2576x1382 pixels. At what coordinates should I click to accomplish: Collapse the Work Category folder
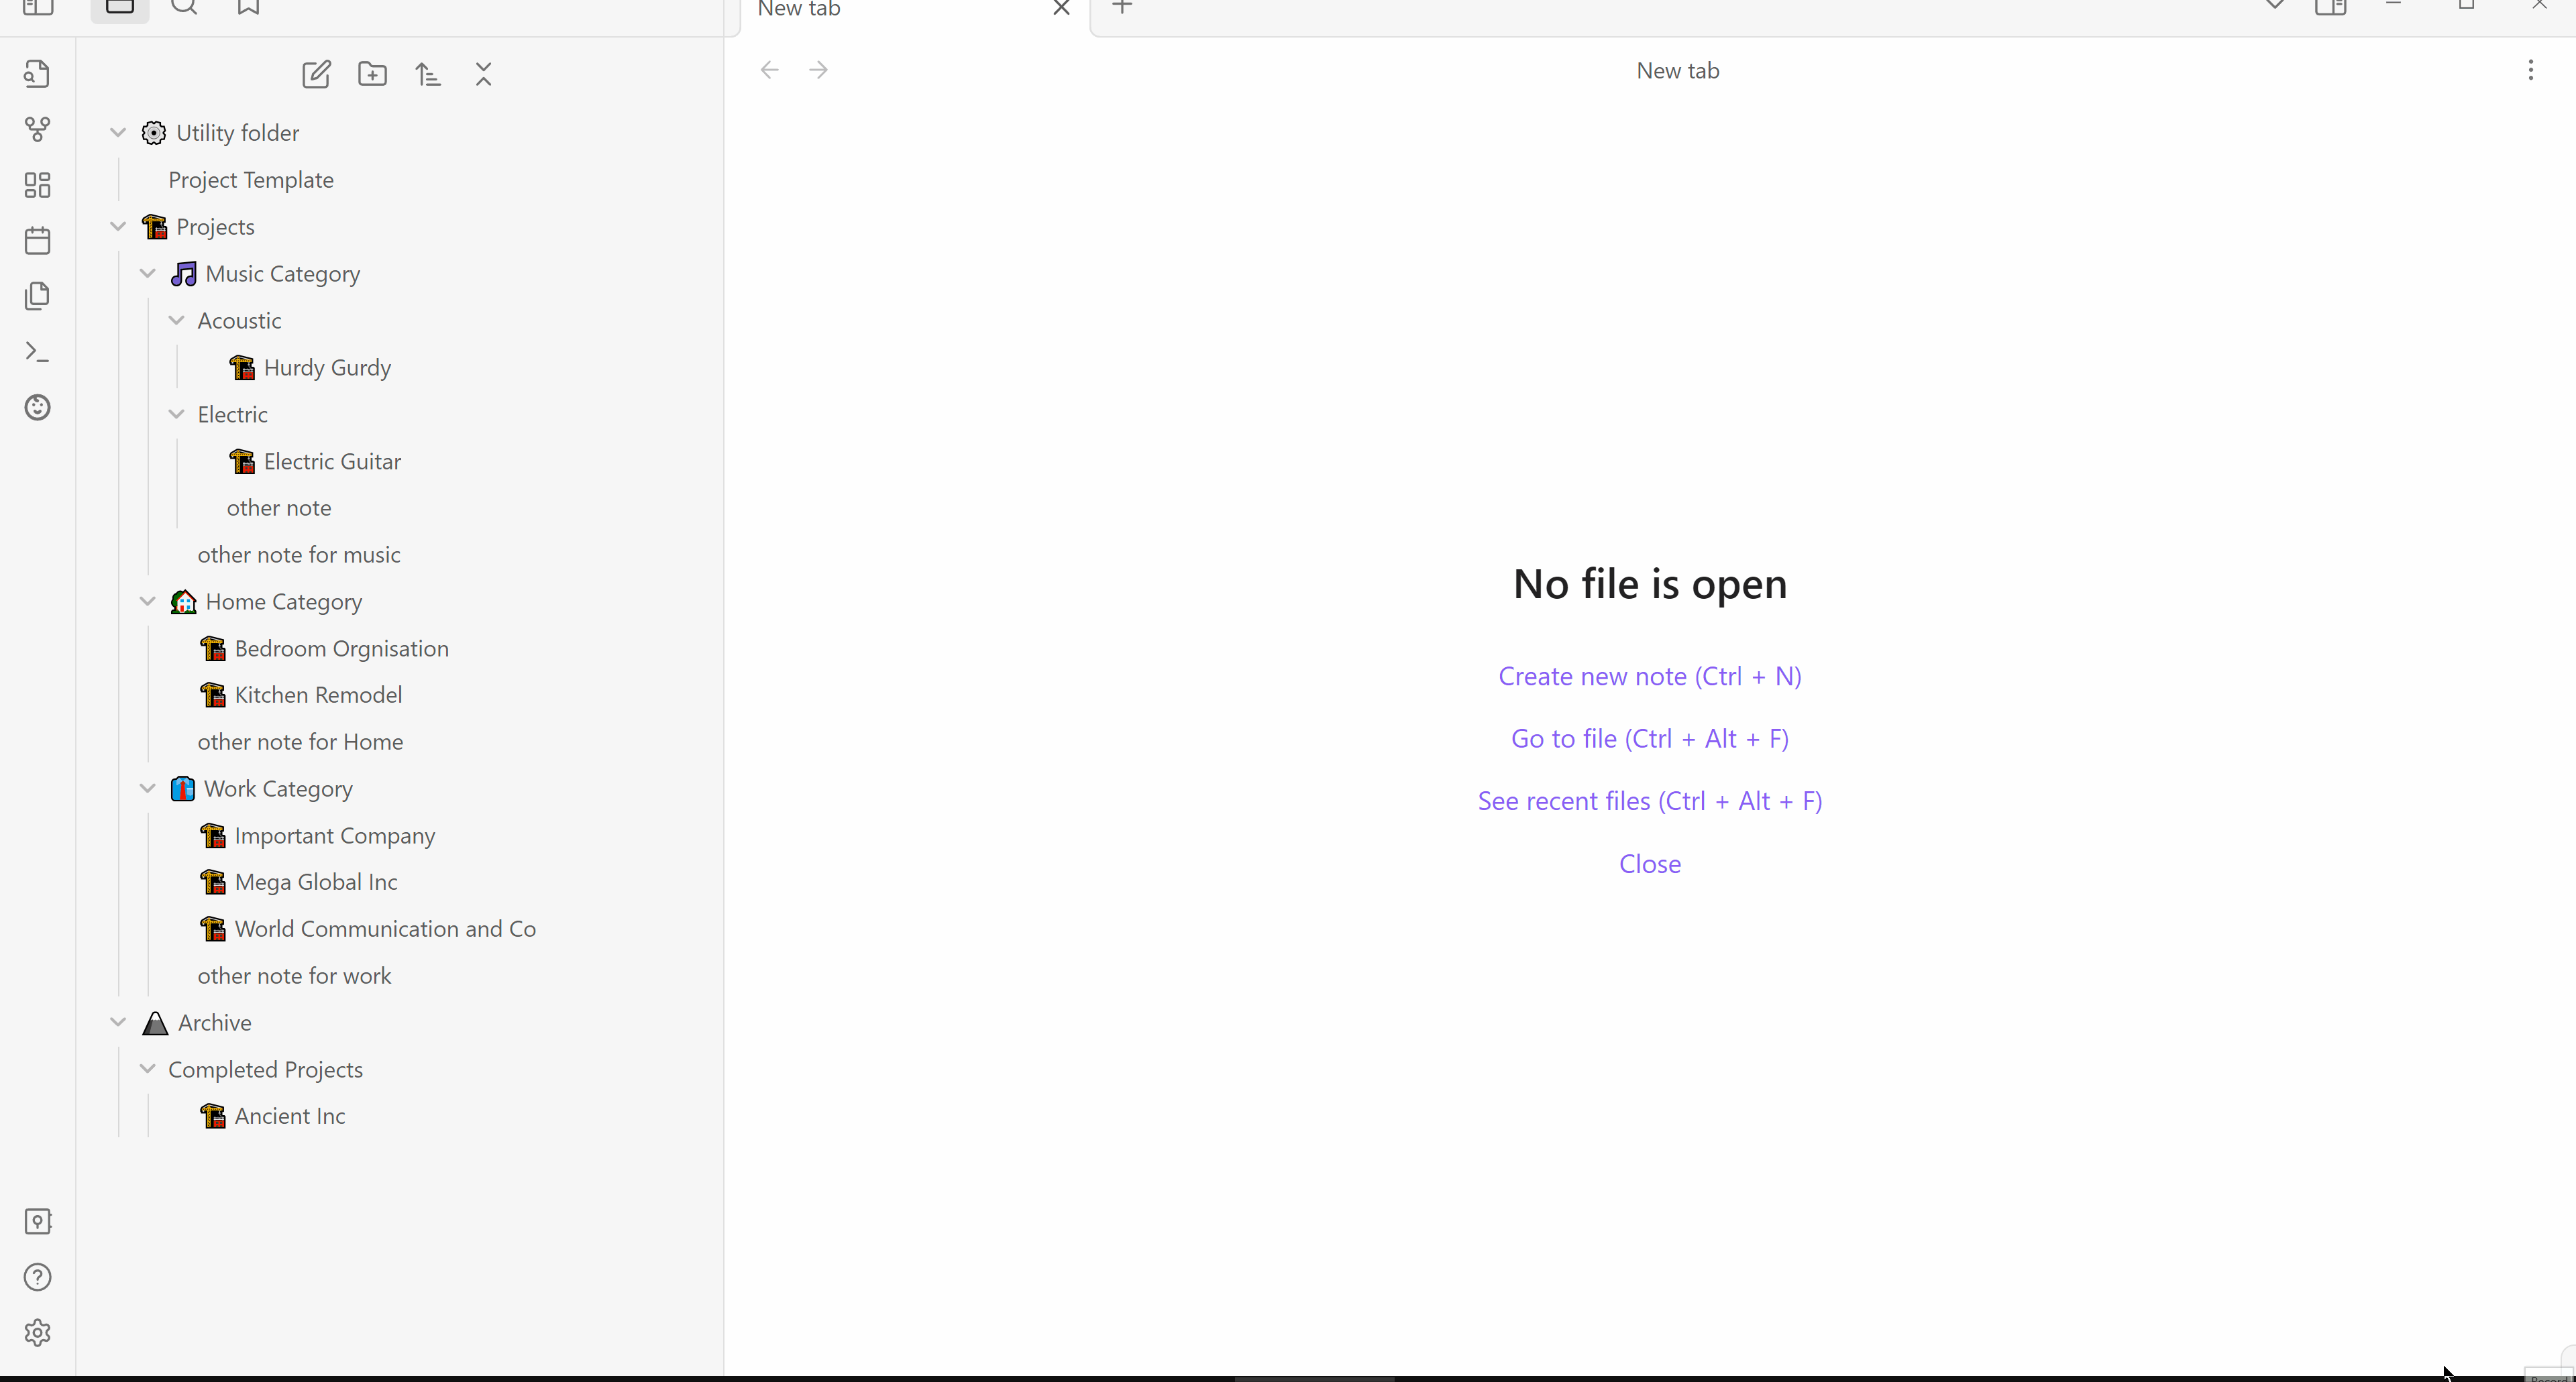tap(147, 789)
